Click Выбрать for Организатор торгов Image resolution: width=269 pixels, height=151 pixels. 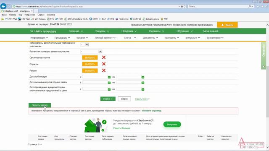tap(90, 57)
